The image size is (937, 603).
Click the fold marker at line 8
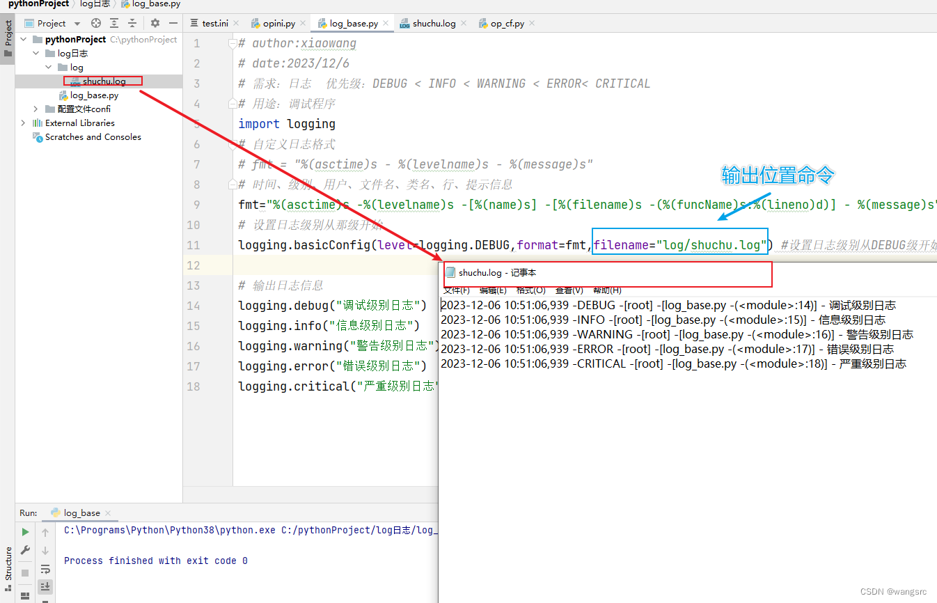click(x=233, y=185)
